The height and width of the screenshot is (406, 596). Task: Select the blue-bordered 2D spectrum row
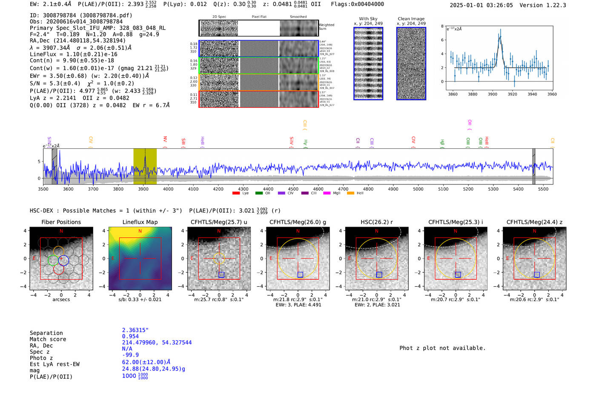click(258, 49)
